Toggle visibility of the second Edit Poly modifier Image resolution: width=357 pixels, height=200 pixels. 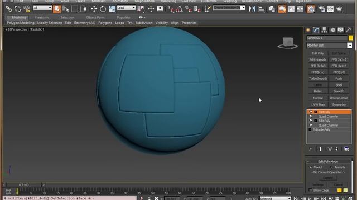click(311, 121)
